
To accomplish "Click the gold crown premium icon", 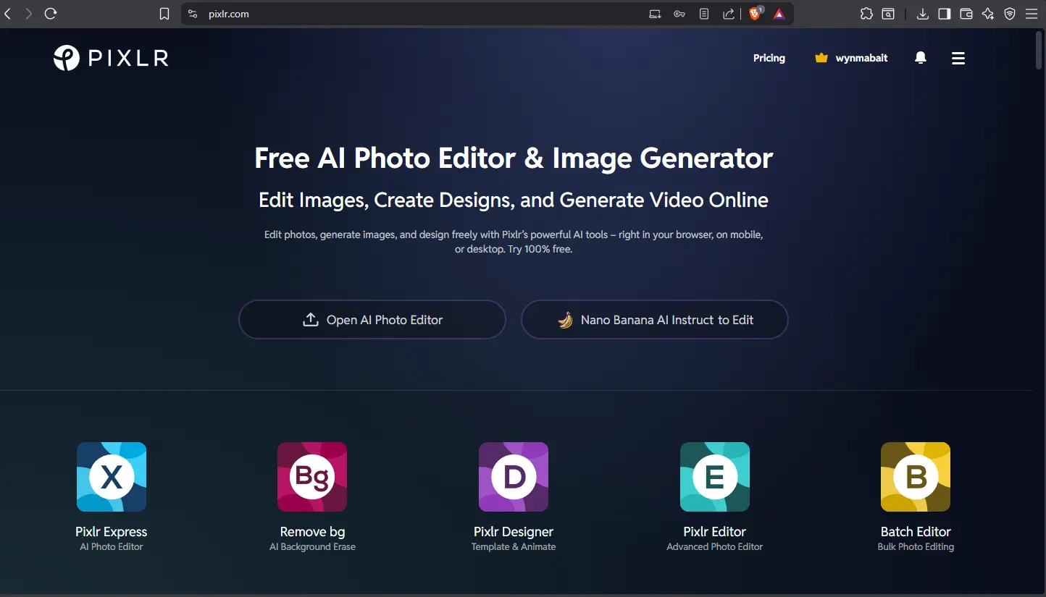I will [x=821, y=58].
